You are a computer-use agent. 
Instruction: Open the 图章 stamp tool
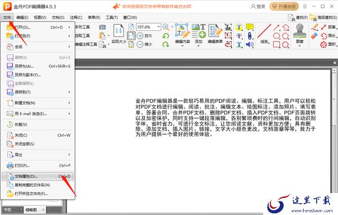[x=300, y=34]
